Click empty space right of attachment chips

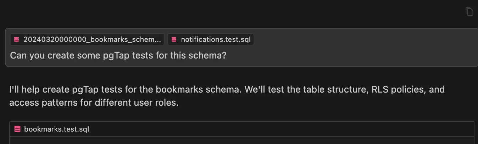[355, 39]
